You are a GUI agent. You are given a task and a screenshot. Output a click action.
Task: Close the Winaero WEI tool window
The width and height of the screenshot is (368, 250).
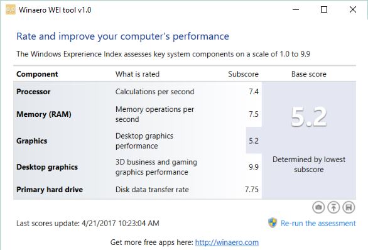[353, 9]
